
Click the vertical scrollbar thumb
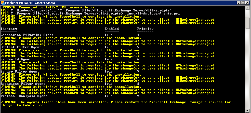(248, 23)
